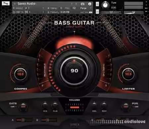The height and width of the screenshot is (129, 149).
Task: Toggle the Solo button in header
Action: pos(97,4)
